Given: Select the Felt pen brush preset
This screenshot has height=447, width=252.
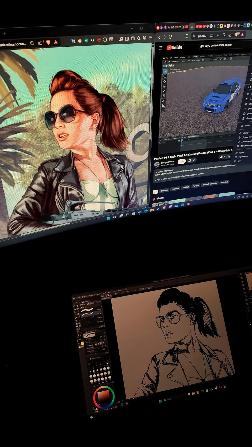Looking at the screenshot, I should tap(92, 314).
